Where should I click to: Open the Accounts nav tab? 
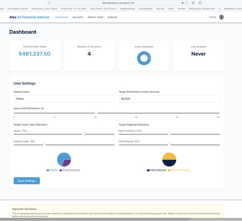pyautogui.click(x=78, y=17)
